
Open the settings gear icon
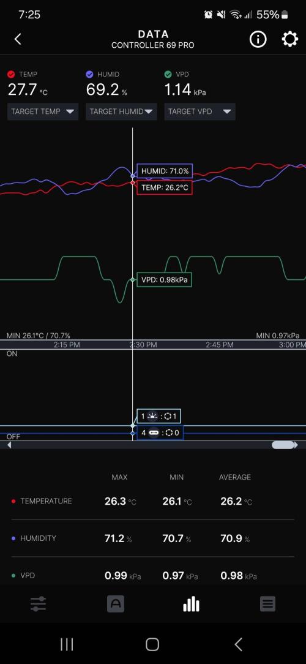[289, 39]
